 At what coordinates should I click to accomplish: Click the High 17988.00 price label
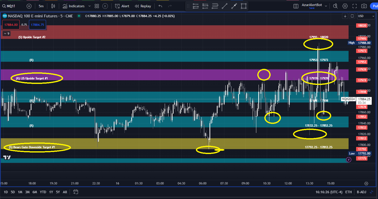point(360,43)
